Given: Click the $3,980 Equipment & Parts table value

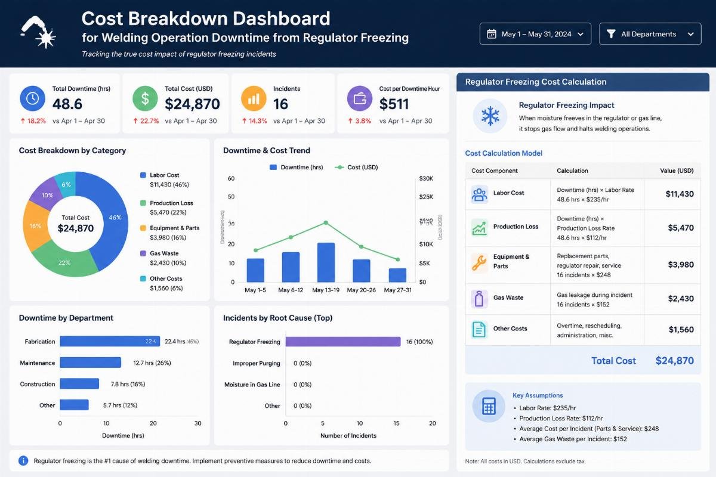Looking at the screenshot, I should [681, 265].
